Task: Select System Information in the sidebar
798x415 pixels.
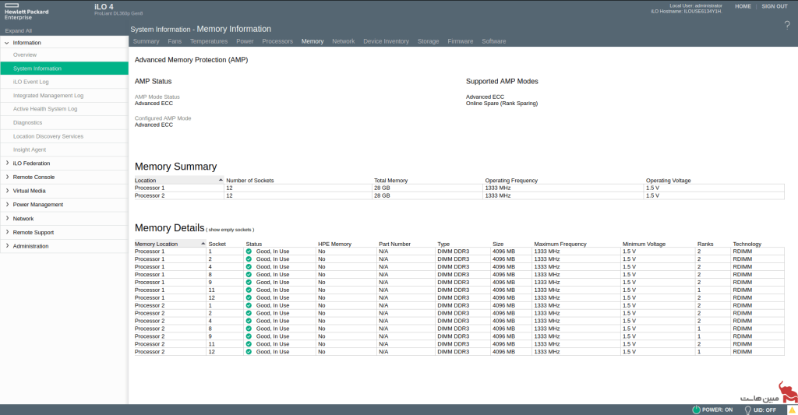Action: [64, 69]
